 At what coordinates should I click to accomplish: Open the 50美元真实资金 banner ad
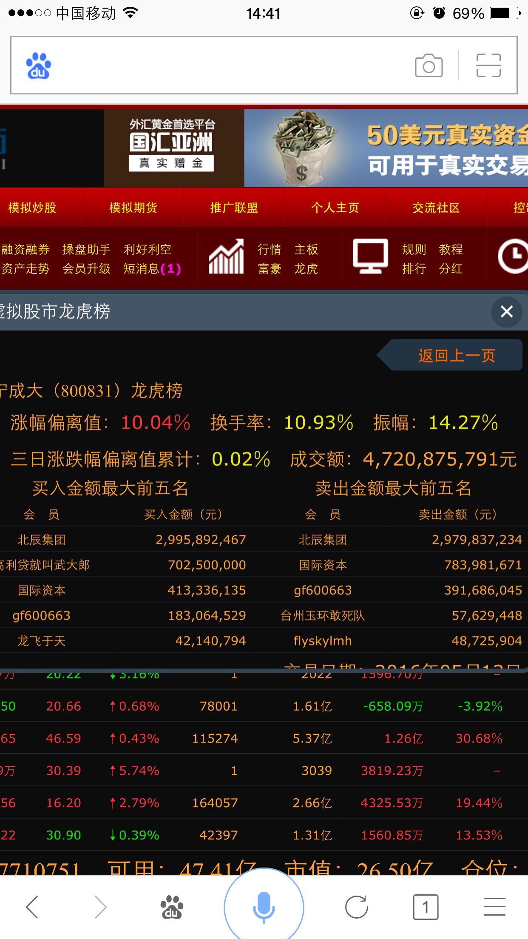click(386, 148)
